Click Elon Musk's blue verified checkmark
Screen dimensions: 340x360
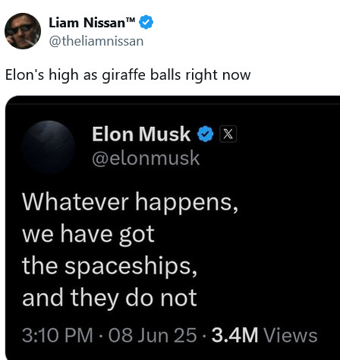[206, 134]
